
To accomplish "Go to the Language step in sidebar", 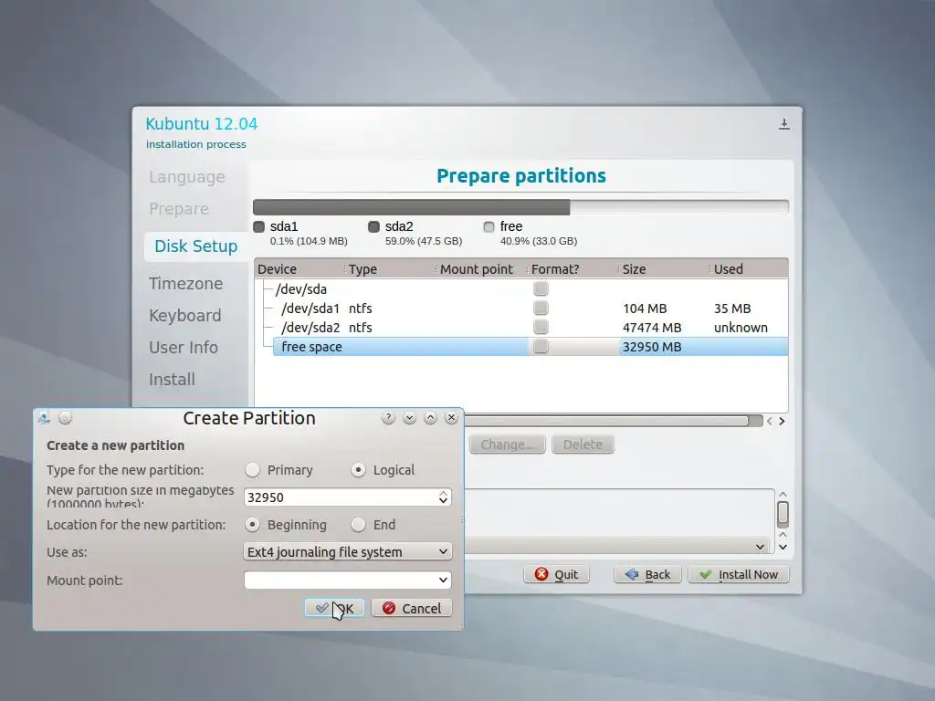I will 186,177.
